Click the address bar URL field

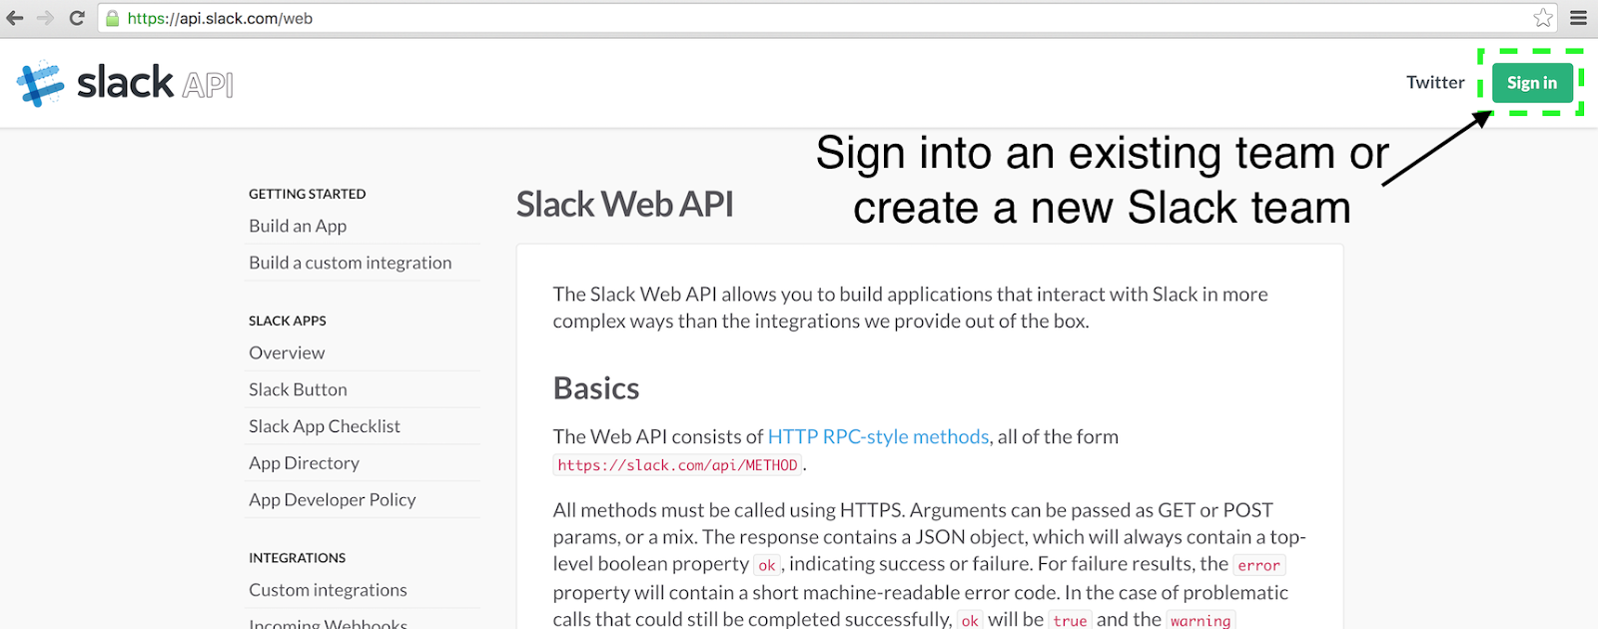[799, 18]
